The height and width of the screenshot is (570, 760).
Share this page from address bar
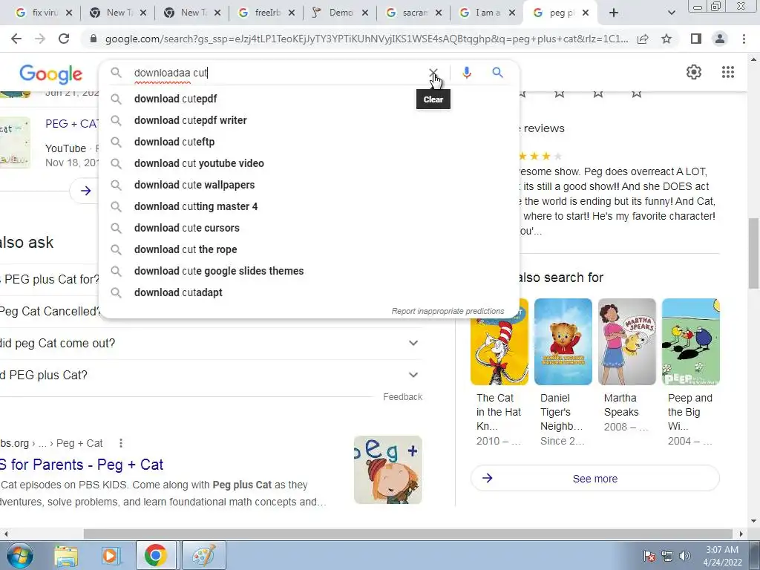pyautogui.click(x=643, y=39)
